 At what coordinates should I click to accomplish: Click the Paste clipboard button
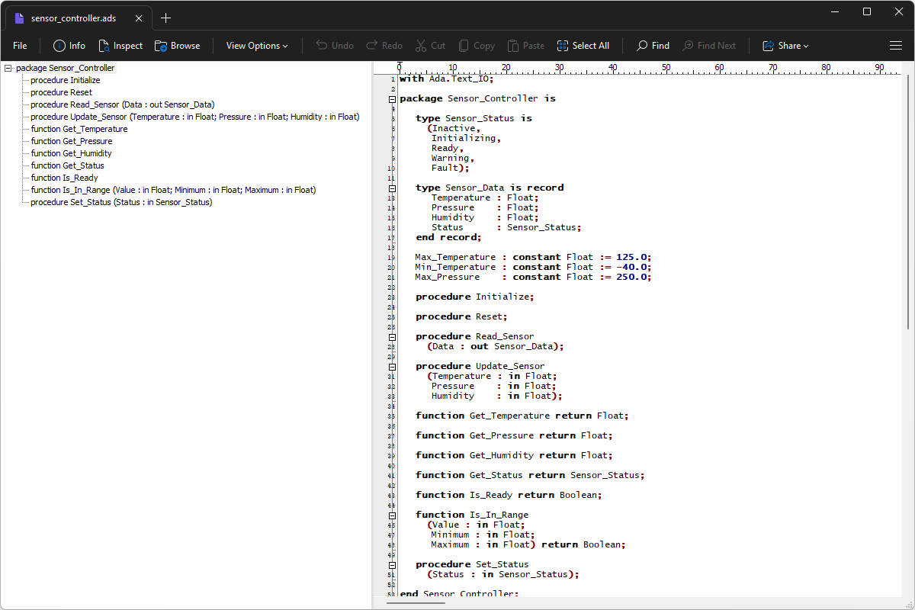point(526,46)
